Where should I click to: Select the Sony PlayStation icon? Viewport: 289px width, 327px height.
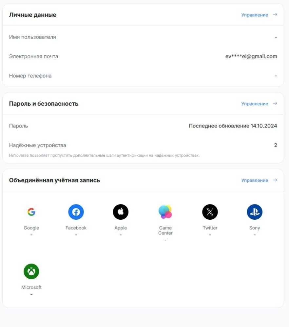tap(255, 212)
